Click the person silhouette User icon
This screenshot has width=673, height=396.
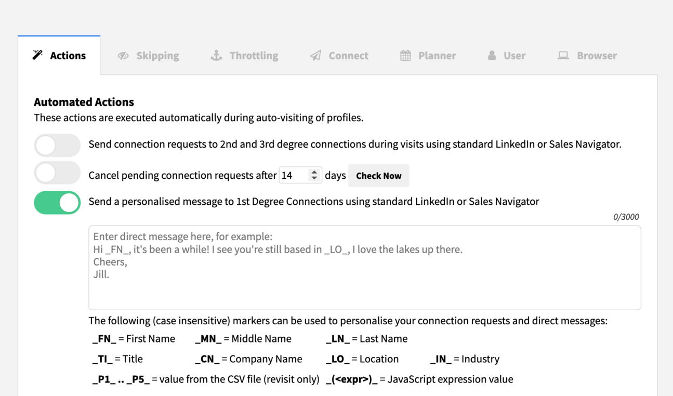click(x=492, y=55)
